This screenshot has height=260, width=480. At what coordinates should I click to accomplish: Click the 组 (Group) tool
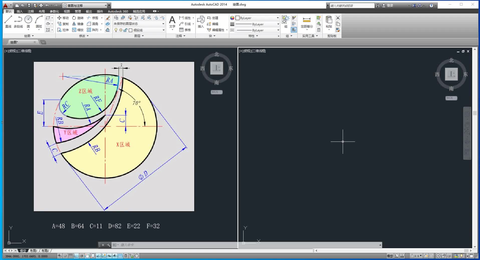point(286,22)
